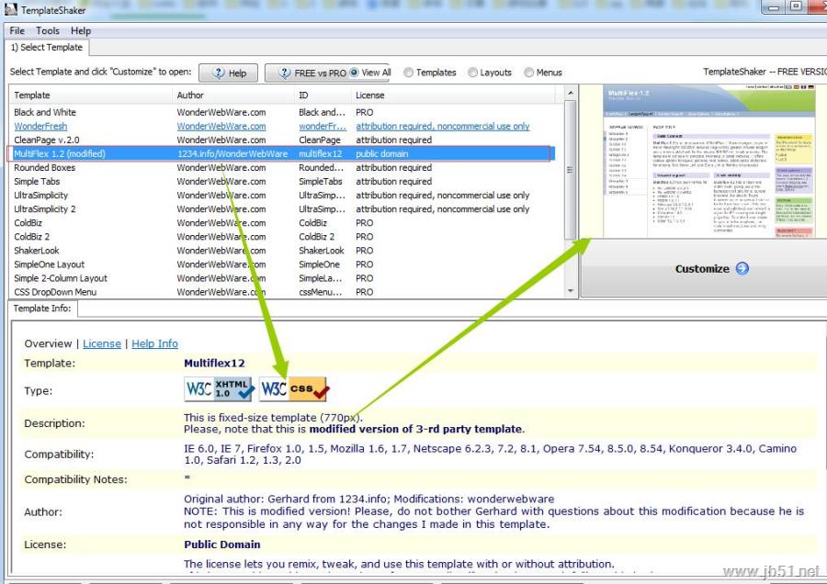Screen dimensions: 827x584
Task: Click the WonderFresh author WonderWebWare.com link
Action: (x=221, y=127)
